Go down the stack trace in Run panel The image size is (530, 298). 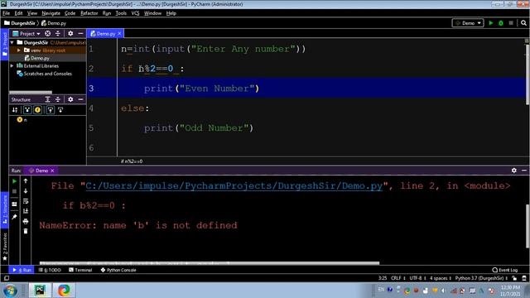[26, 191]
